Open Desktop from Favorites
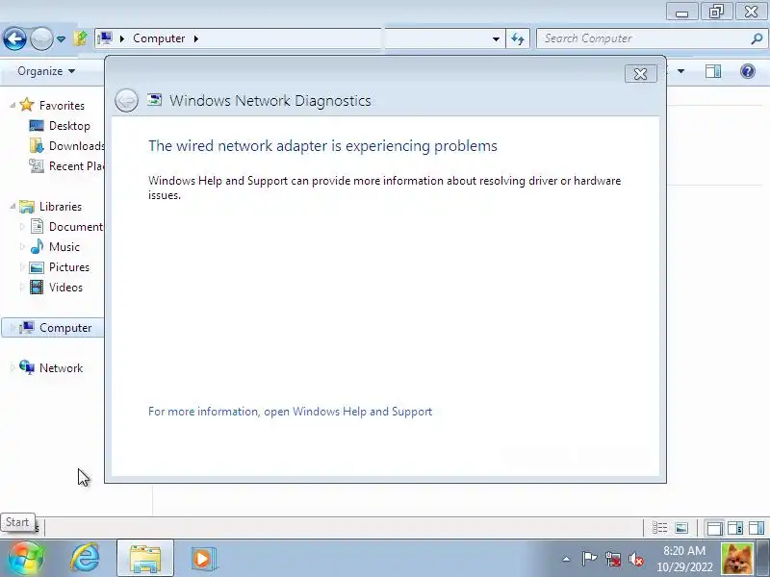The width and height of the screenshot is (770, 577). coord(69,126)
